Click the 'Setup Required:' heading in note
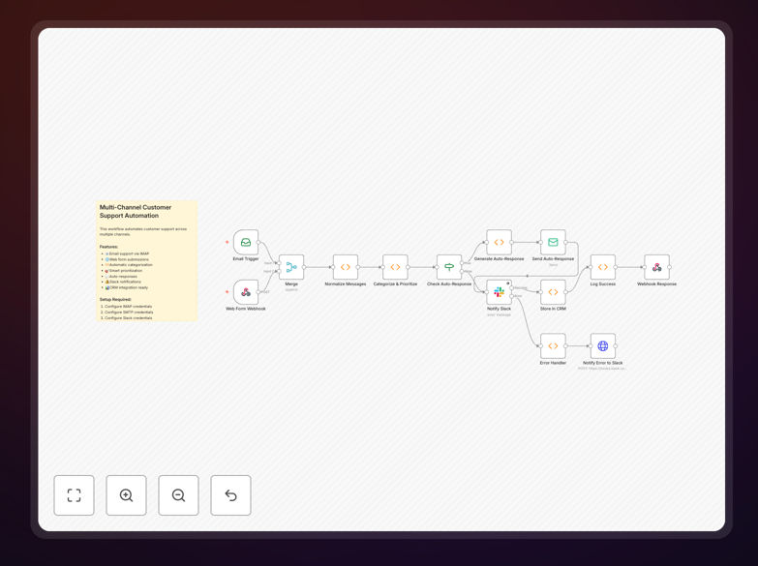 click(x=115, y=299)
